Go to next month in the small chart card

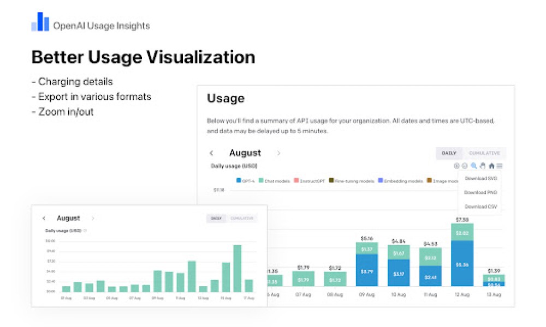(93, 218)
